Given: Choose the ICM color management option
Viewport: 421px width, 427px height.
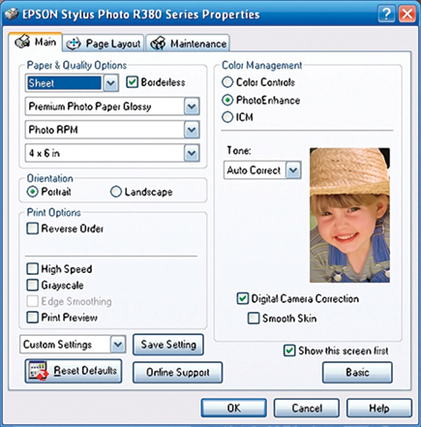Looking at the screenshot, I should pos(227,117).
